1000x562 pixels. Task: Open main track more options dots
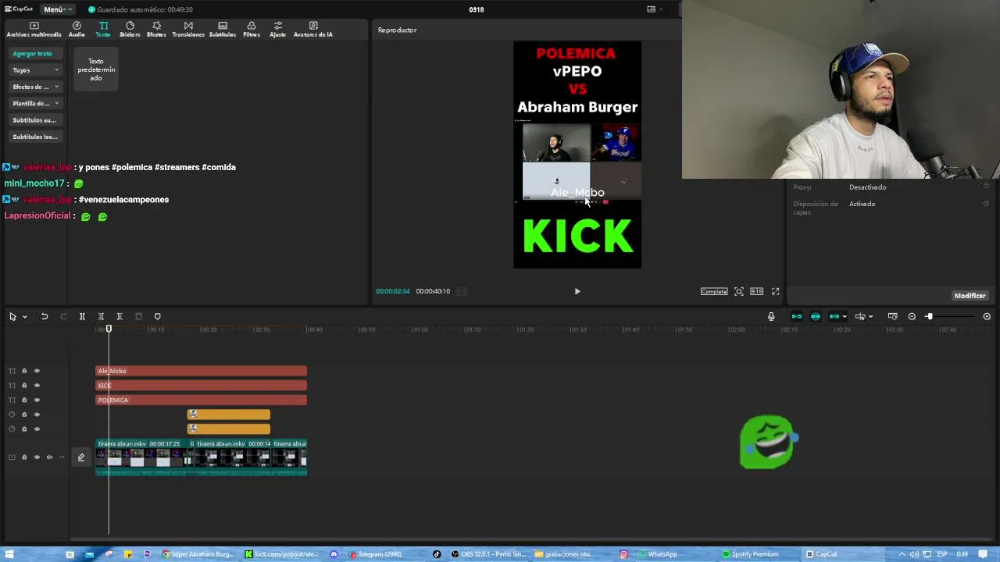tap(62, 457)
